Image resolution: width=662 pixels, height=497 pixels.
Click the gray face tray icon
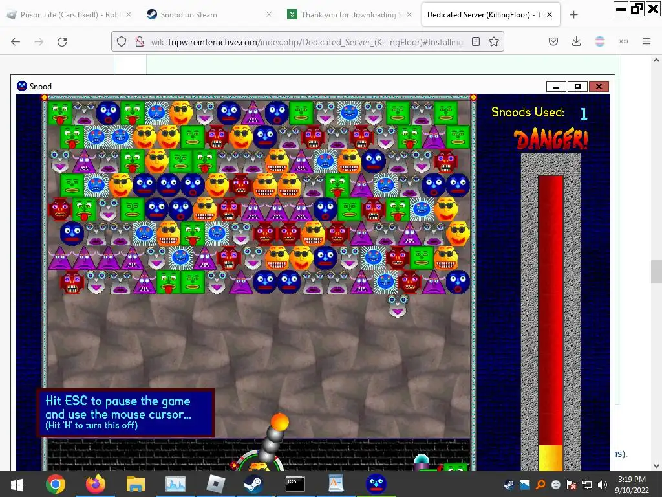556,485
